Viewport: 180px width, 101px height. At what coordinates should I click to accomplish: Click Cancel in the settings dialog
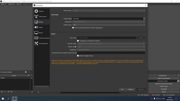pyautogui.click(x=130, y=89)
